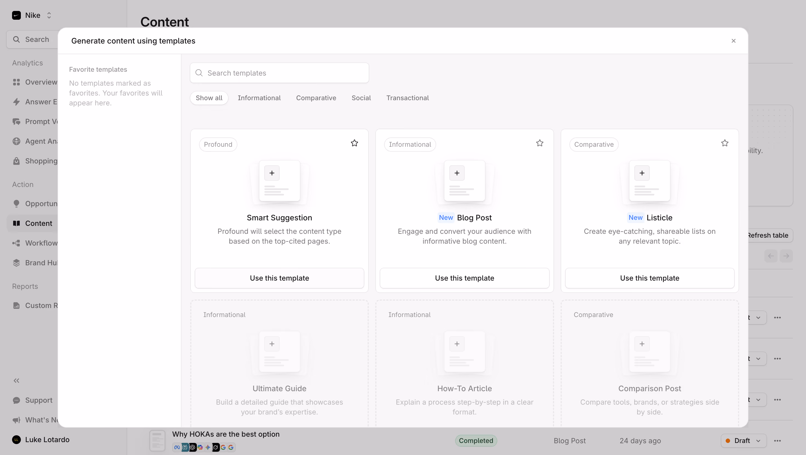The height and width of the screenshot is (455, 806).
Task: Filter templates by Informational
Action: click(x=259, y=98)
